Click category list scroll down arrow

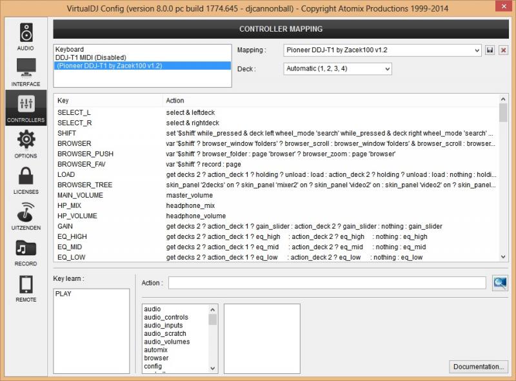click(213, 368)
